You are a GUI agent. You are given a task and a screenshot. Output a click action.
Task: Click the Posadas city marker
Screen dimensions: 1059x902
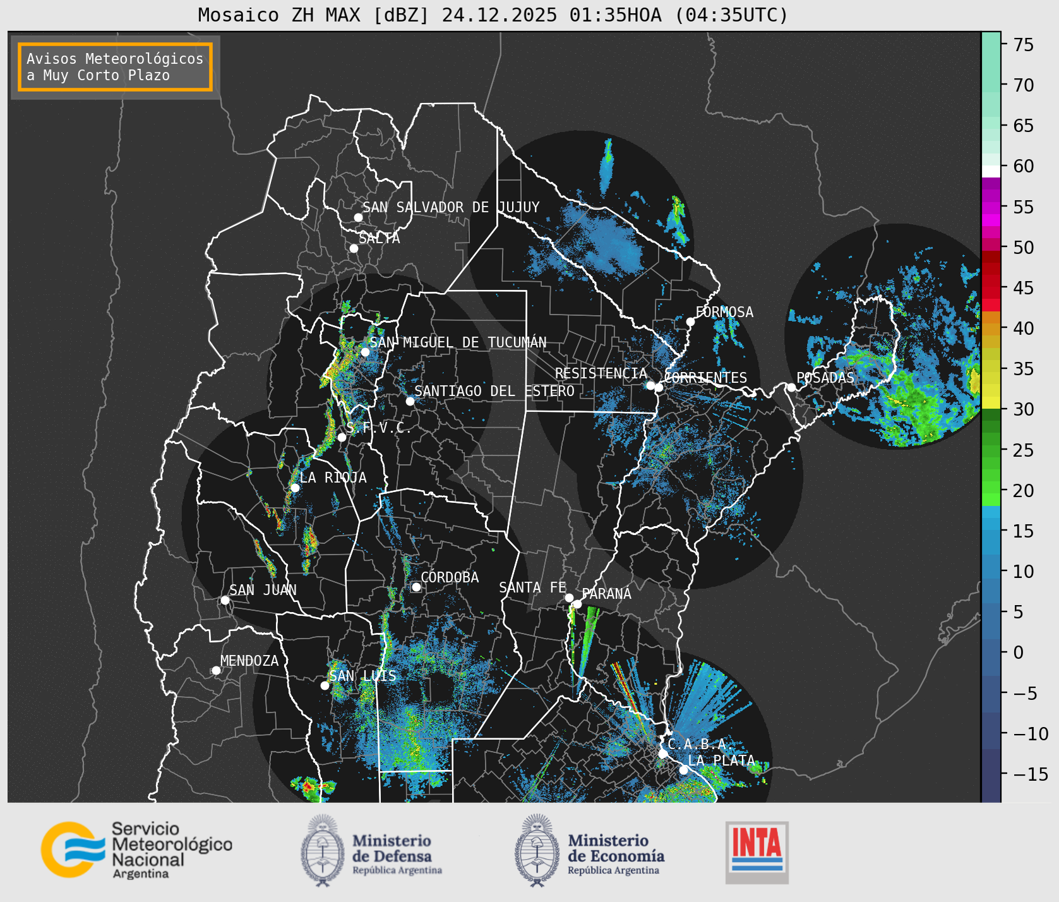pyautogui.click(x=791, y=387)
